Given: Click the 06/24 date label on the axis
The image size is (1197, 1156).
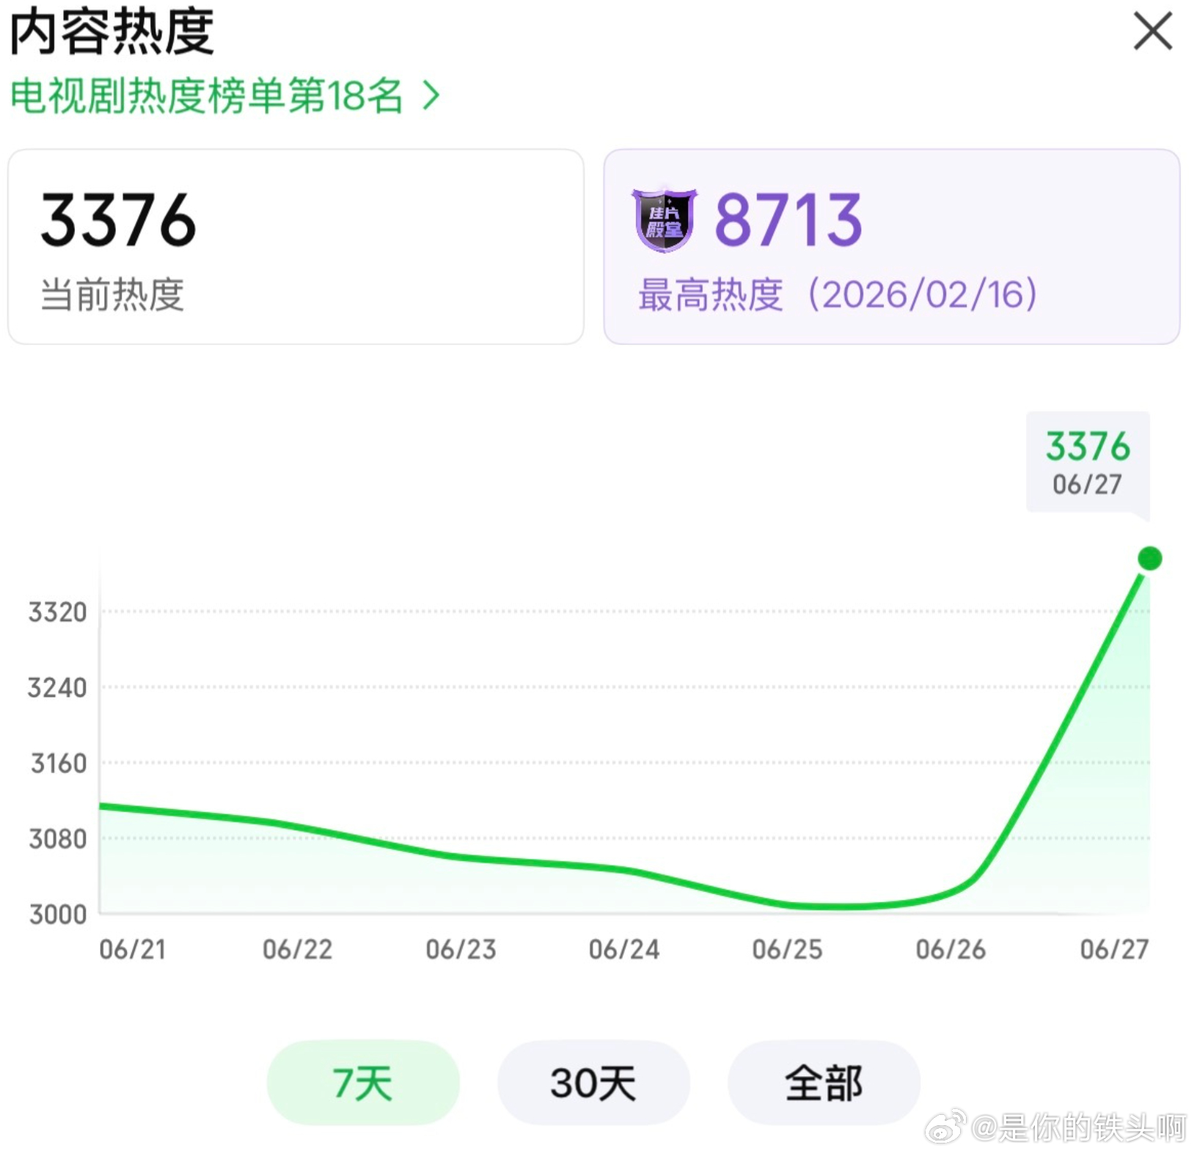Looking at the screenshot, I should tap(624, 949).
